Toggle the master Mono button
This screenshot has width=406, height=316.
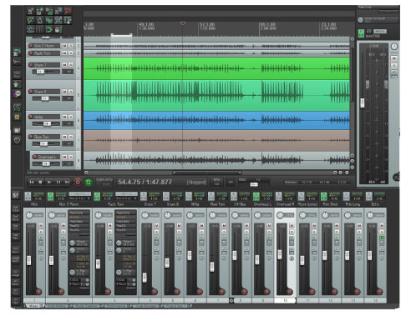tap(379, 31)
